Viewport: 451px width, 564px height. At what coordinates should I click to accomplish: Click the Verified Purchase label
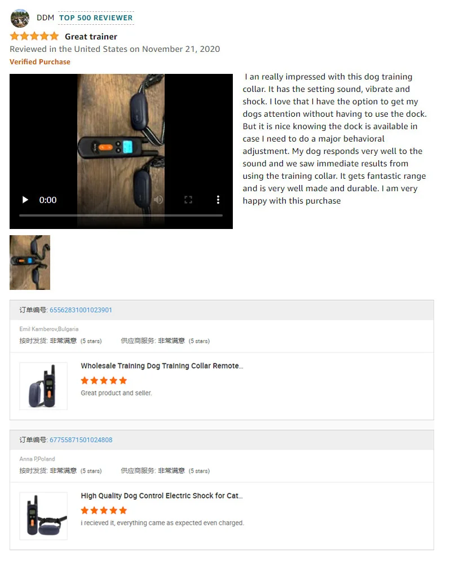coord(40,62)
